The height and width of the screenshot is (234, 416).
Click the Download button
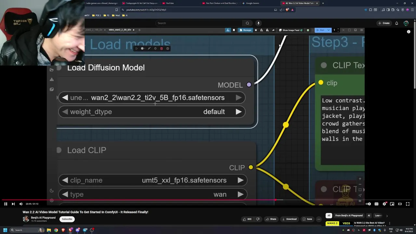[289, 219]
